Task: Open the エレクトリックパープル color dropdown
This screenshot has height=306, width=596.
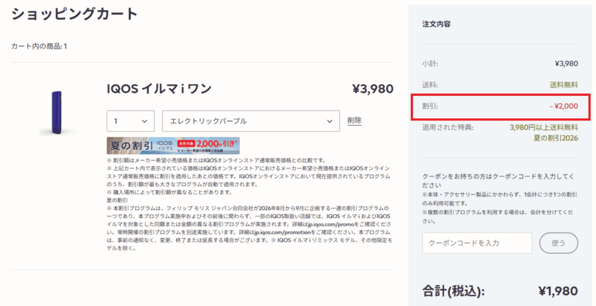Action: [x=251, y=121]
